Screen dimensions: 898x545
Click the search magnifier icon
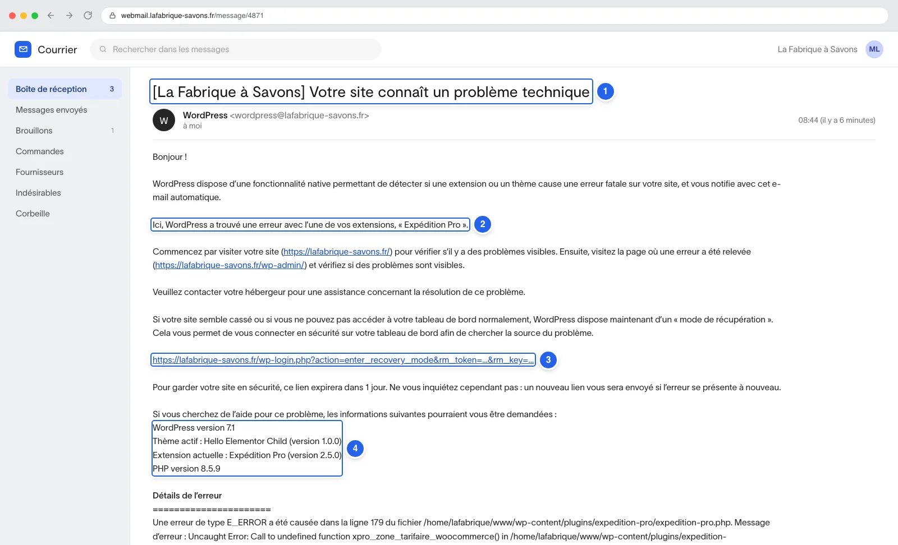[x=103, y=49]
